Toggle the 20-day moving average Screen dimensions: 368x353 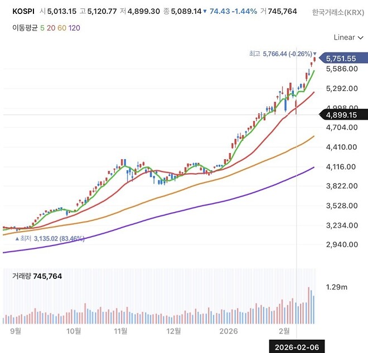click(x=50, y=27)
